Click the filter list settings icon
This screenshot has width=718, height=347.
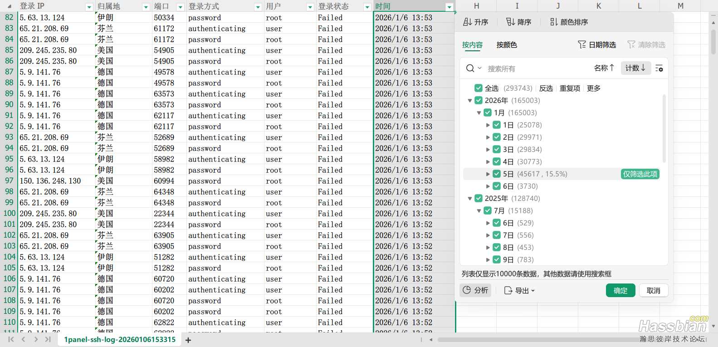coord(659,68)
